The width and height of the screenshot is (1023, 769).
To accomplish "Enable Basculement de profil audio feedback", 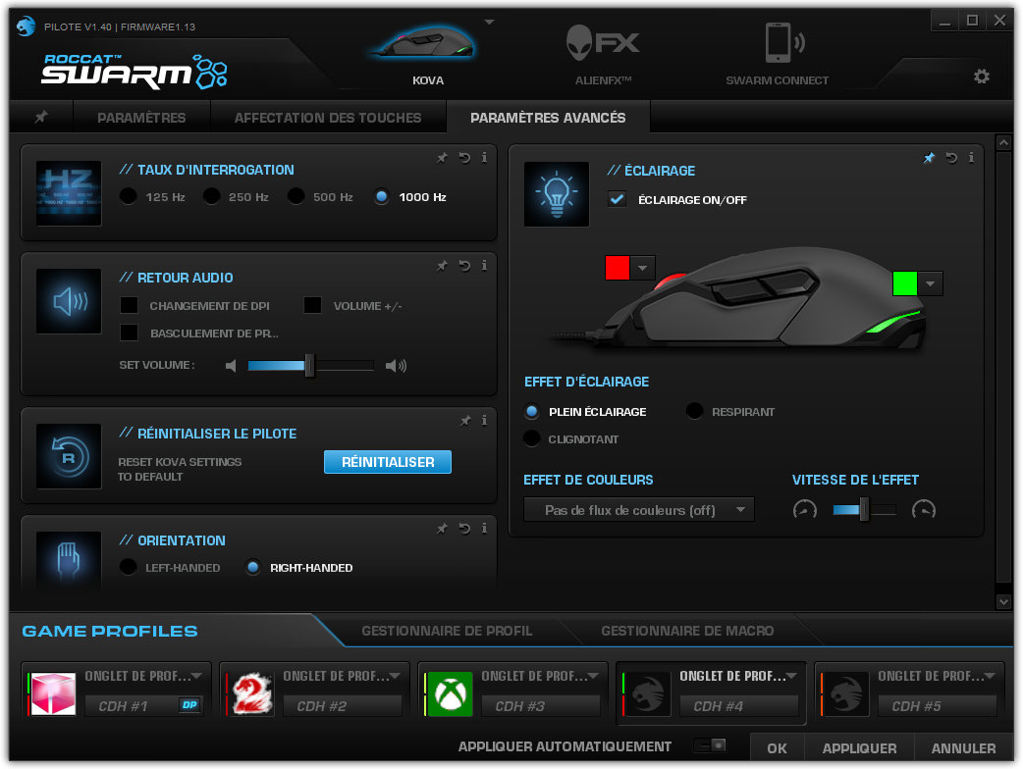I will pyautogui.click(x=130, y=333).
